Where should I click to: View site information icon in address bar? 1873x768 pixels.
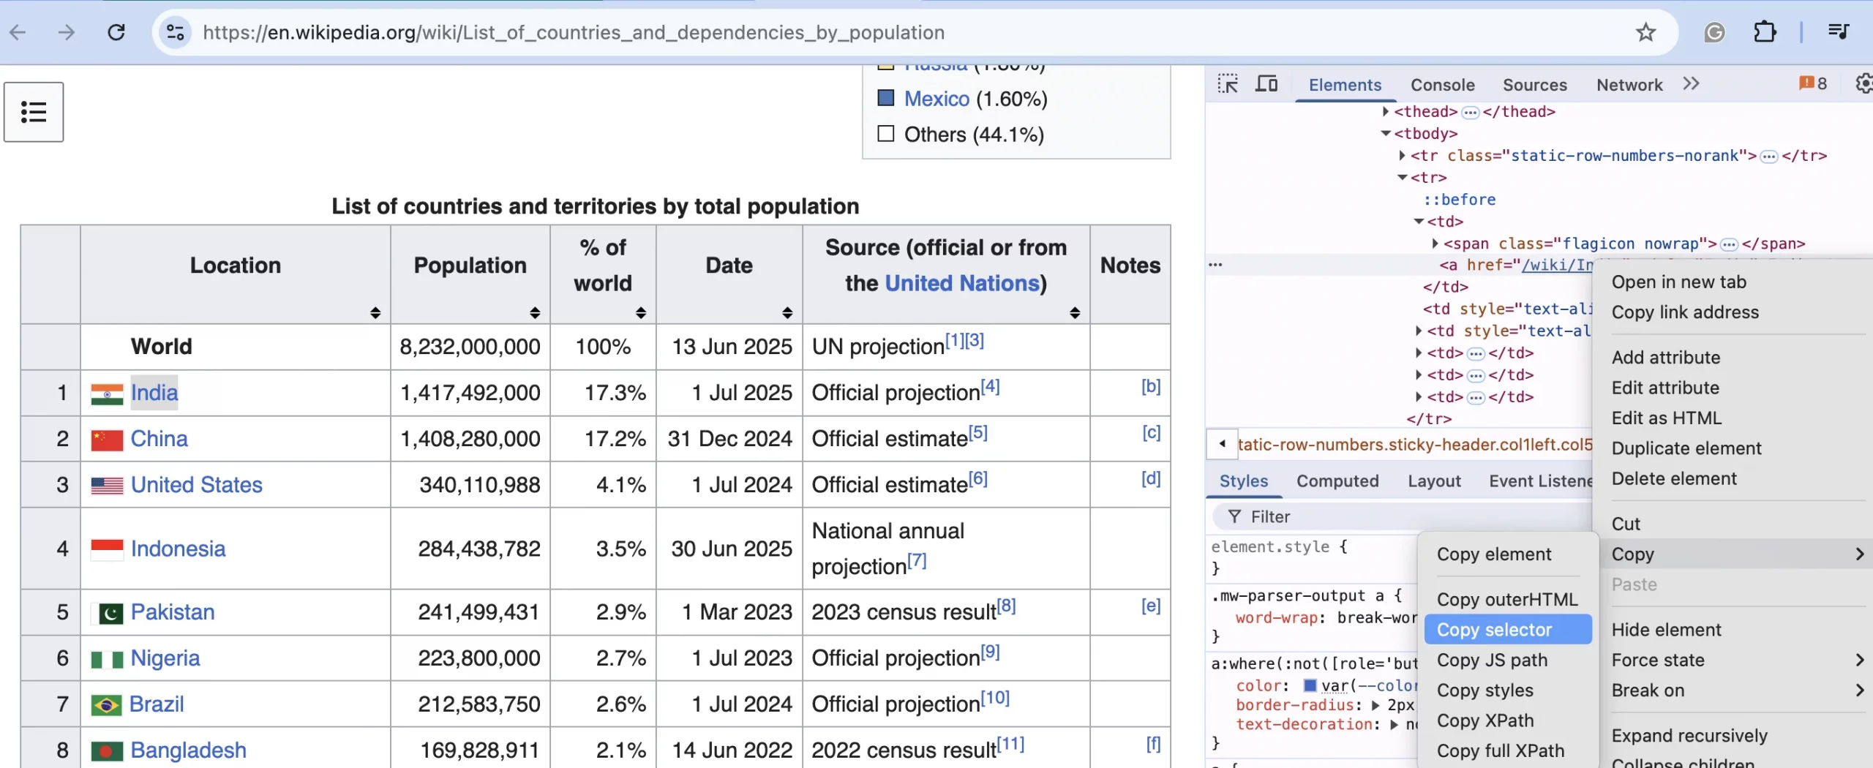click(176, 32)
